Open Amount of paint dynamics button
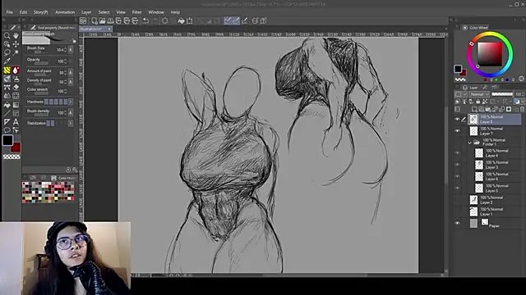The height and width of the screenshot is (295, 526). (x=71, y=72)
